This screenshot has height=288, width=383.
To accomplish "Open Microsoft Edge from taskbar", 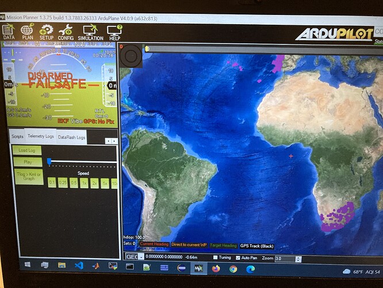I will click(250, 269).
